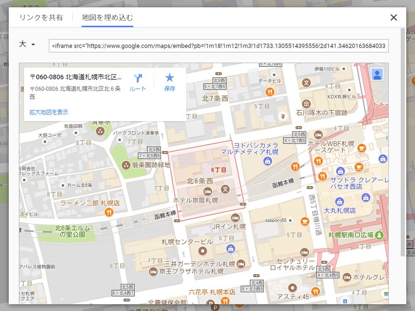Viewport: 415px width, 311px height.
Task: Click 大丸札幌店 shopping marker
Action: [x=339, y=202]
